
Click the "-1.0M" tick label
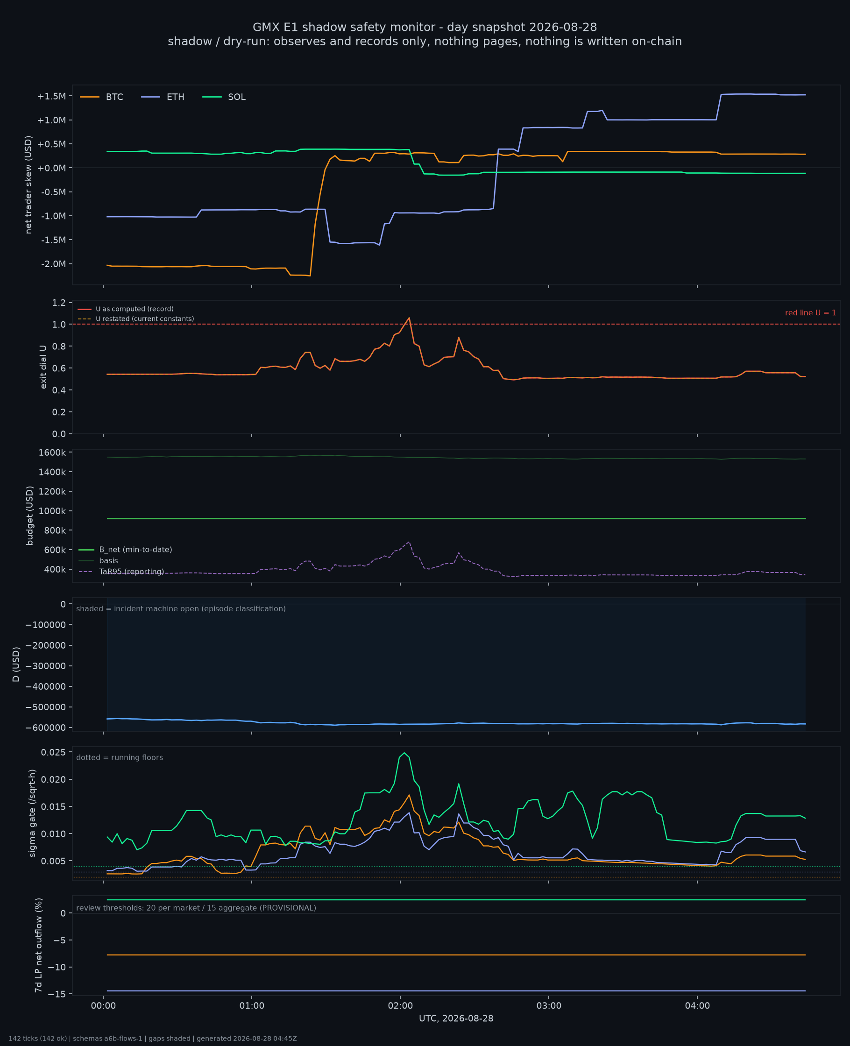[x=53, y=216]
